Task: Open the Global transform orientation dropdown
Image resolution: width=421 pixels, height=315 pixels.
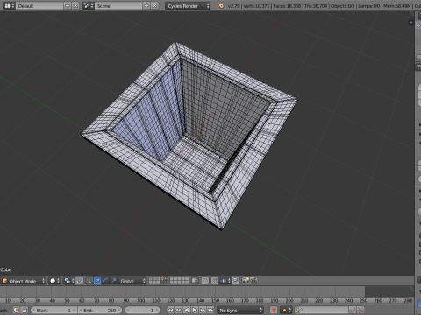Action: click(132, 281)
